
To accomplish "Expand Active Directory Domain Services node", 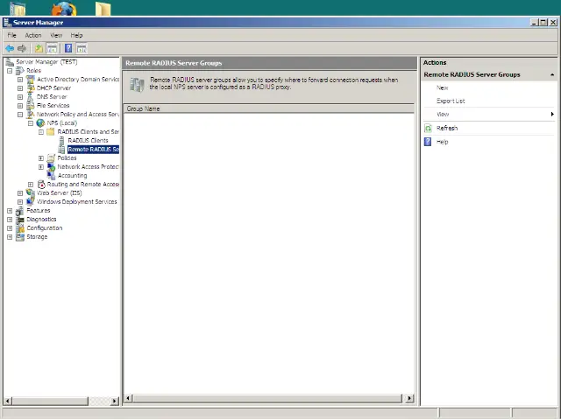I will 20,80.
